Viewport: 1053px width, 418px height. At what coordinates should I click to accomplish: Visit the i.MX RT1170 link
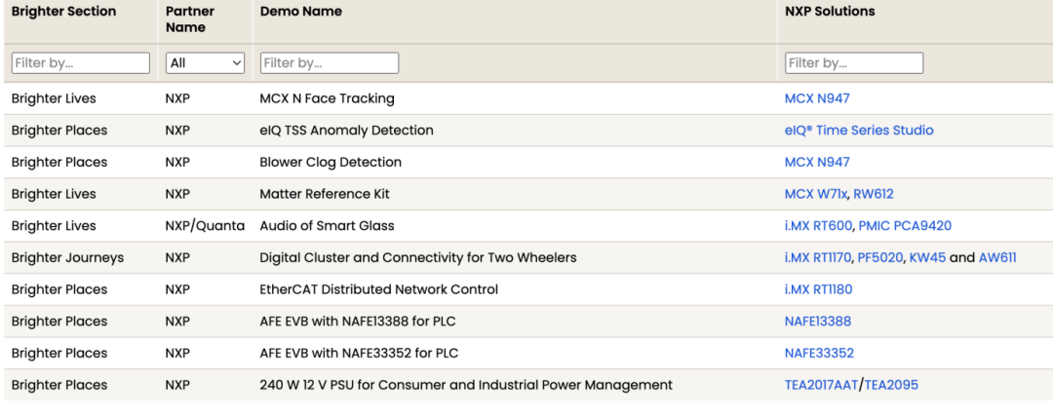(x=818, y=257)
